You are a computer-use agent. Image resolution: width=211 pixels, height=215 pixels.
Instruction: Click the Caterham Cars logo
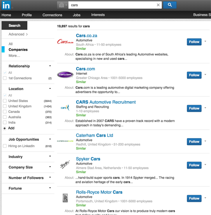(65, 141)
